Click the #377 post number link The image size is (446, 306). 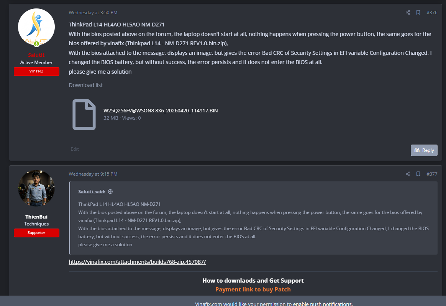[x=432, y=174]
